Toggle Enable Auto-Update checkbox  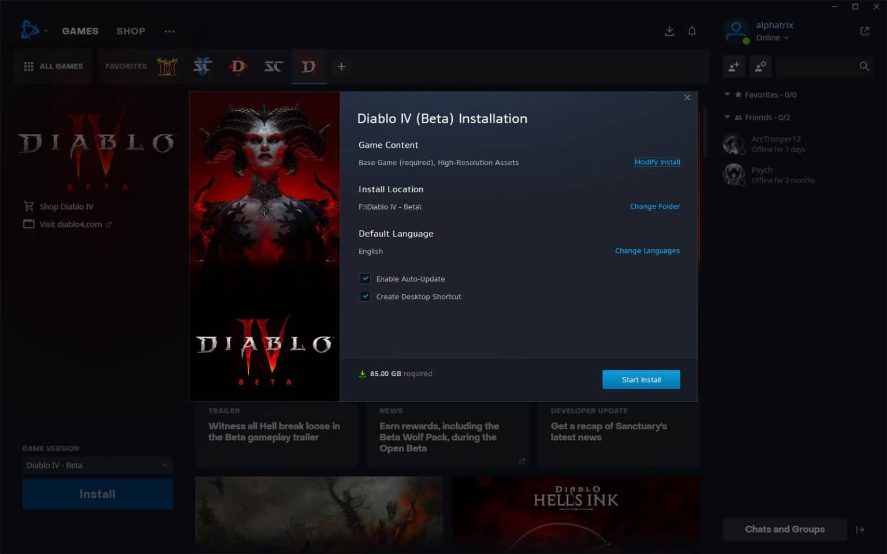click(x=365, y=279)
